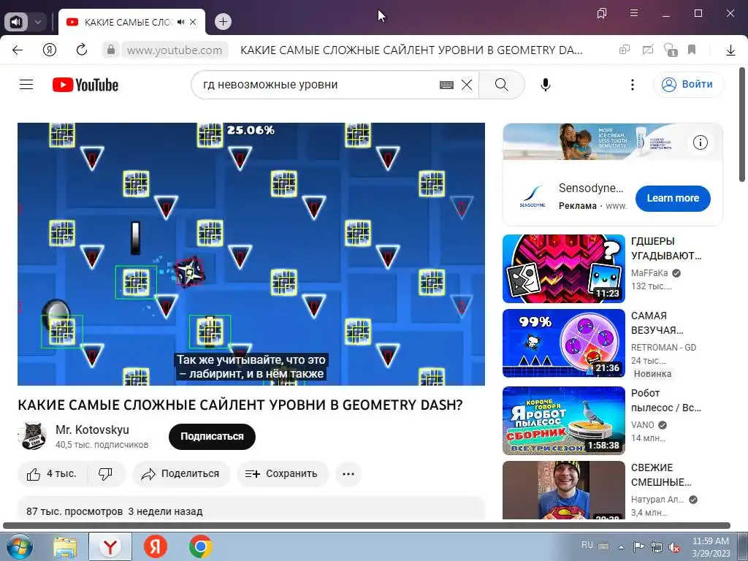Click Learn more on the Sensodyne ad
The image size is (748, 561).
click(673, 198)
